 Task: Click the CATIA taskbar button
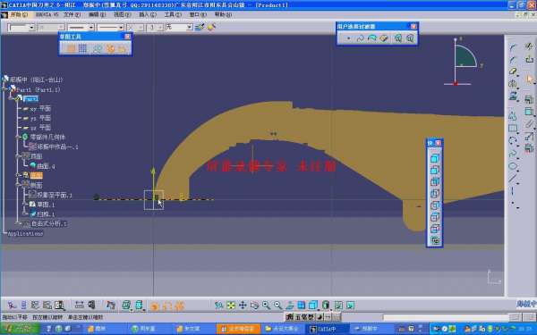328,329
